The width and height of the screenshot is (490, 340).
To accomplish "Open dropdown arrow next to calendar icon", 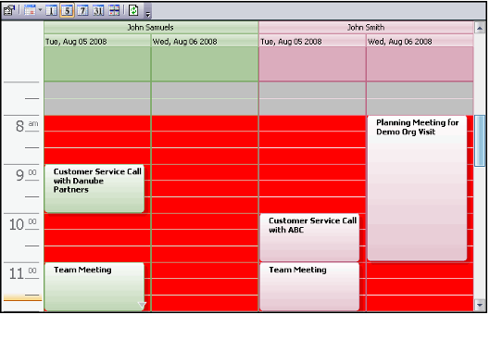I will [40, 10].
